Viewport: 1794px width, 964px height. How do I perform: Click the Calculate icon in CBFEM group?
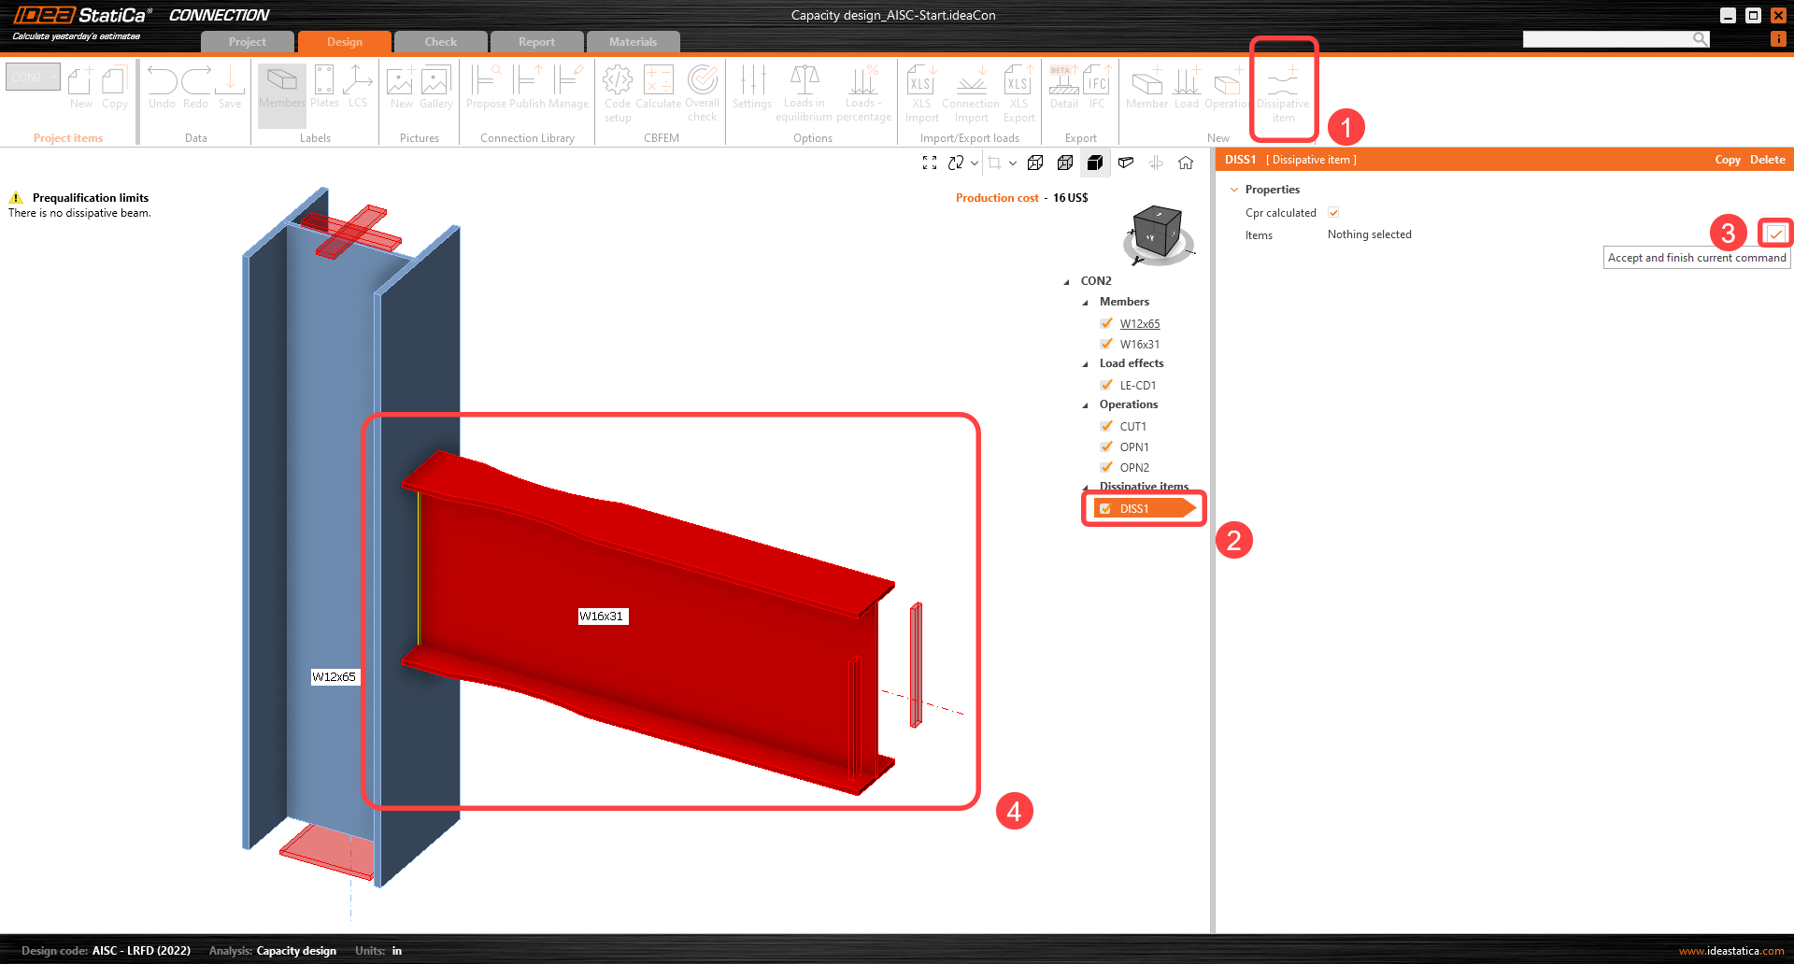pos(658,89)
